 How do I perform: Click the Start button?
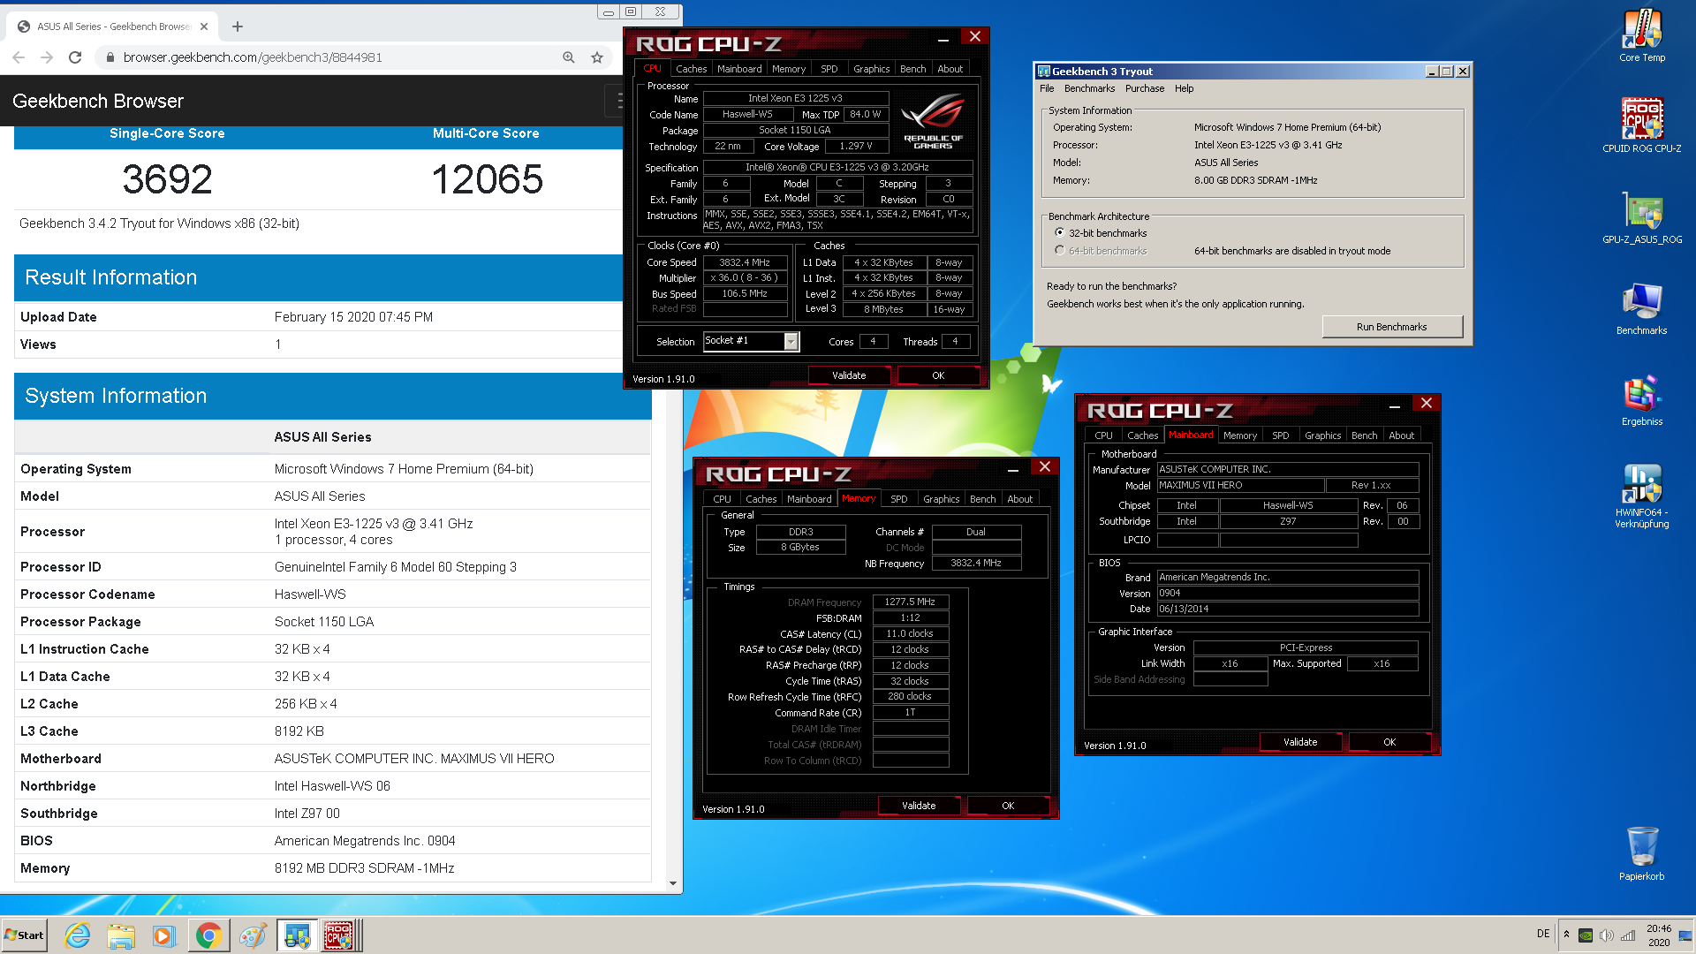tap(25, 935)
